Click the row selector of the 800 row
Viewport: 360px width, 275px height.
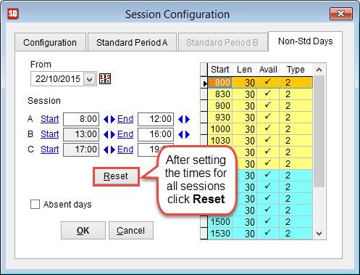coord(204,83)
